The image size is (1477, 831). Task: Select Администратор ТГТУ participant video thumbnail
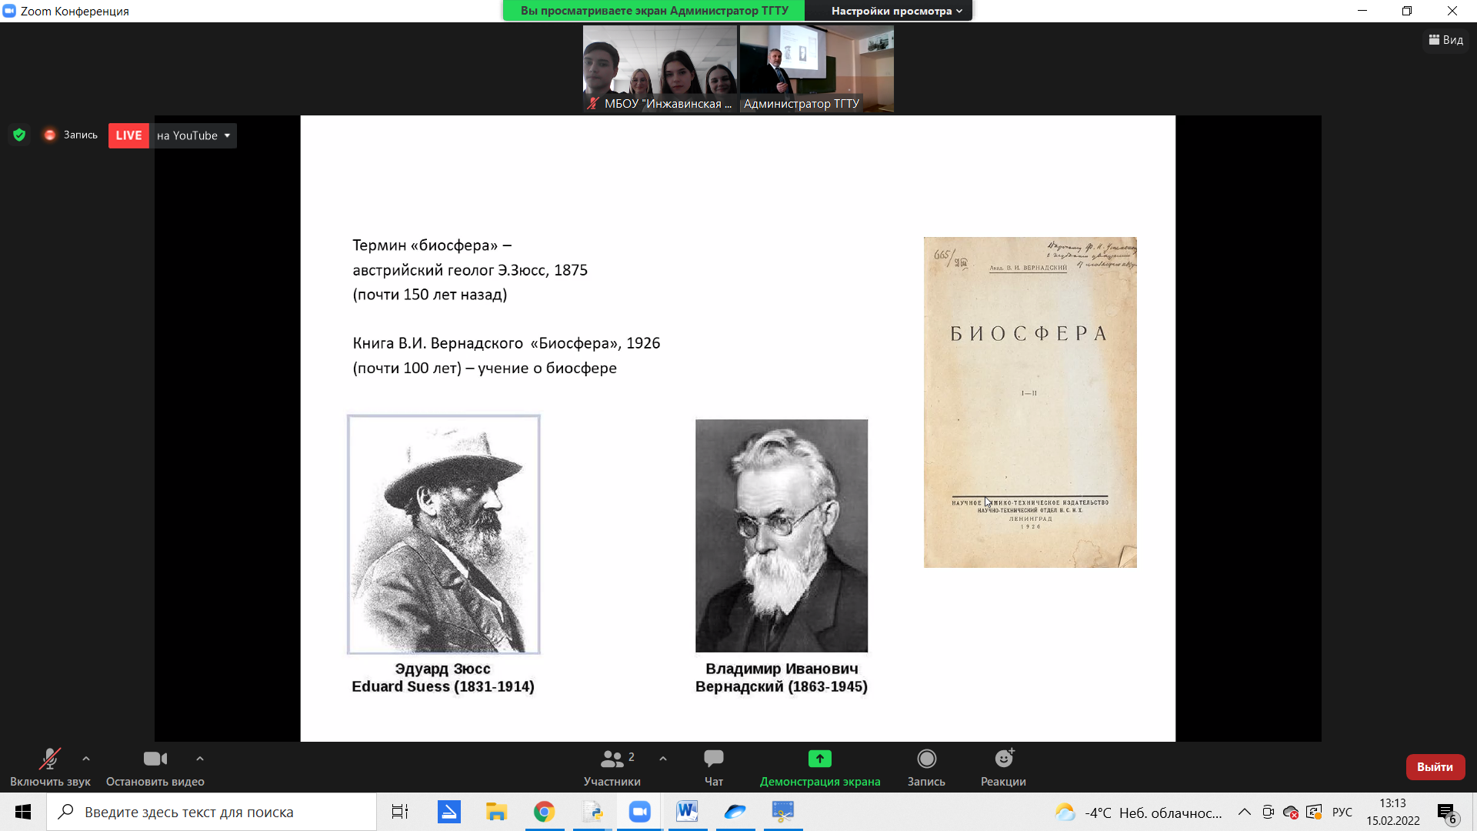[x=817, y=69]
